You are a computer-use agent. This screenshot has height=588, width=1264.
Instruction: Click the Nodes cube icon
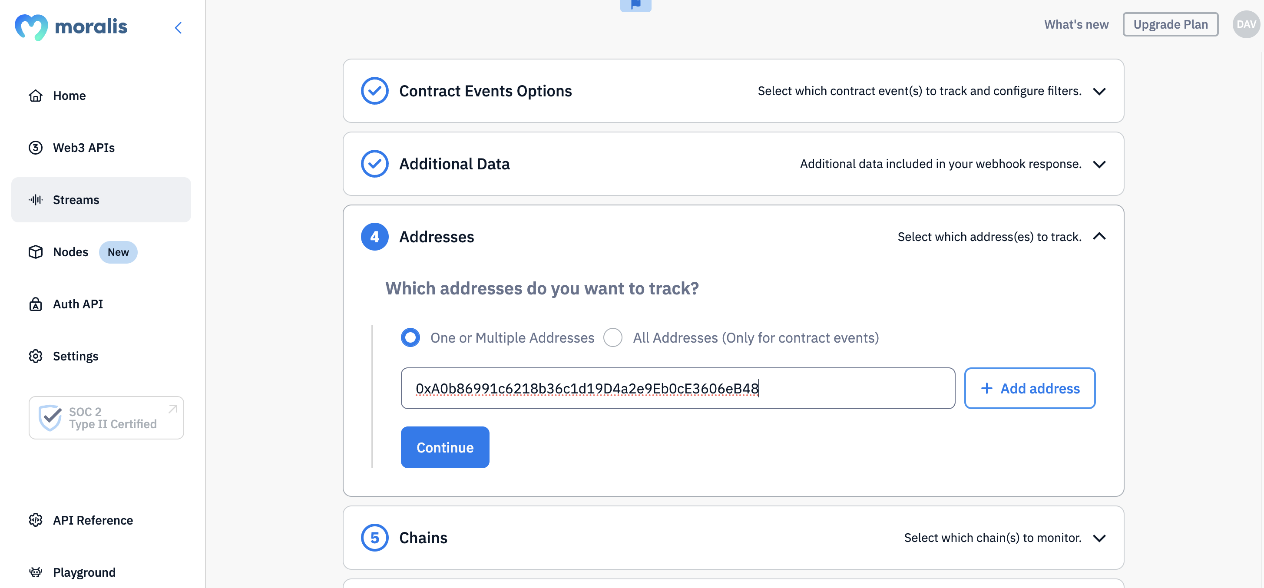pos(35,252)
